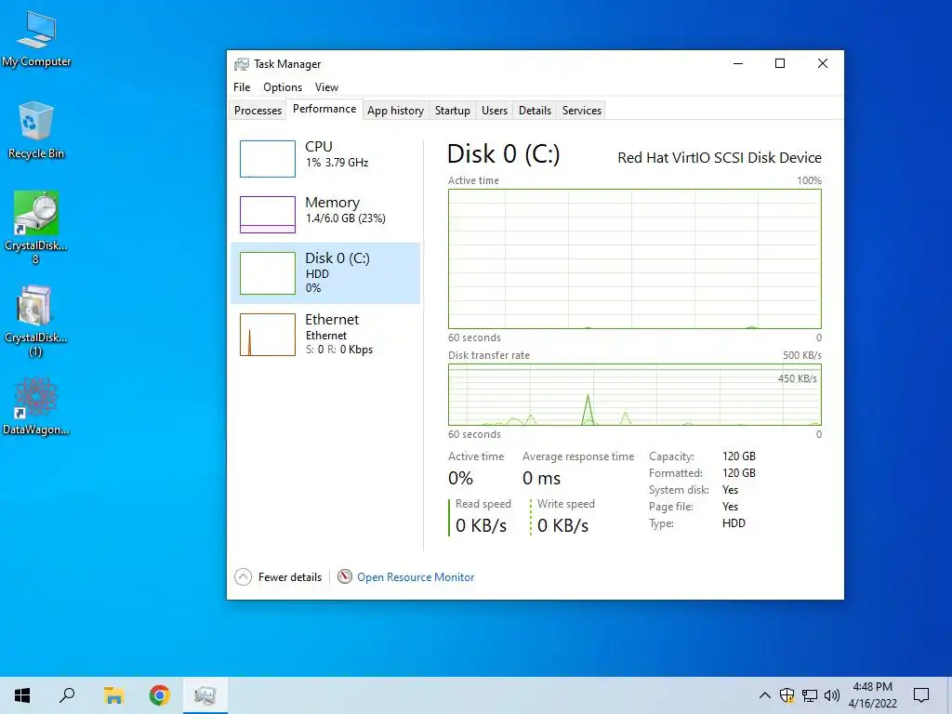Click the Active time graph
952x714 pixels.
coord(634,259)
